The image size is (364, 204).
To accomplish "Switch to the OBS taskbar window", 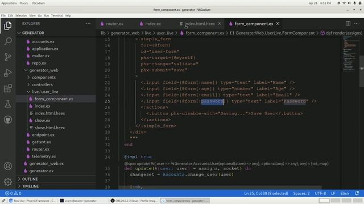I will (x=134, y=201).
